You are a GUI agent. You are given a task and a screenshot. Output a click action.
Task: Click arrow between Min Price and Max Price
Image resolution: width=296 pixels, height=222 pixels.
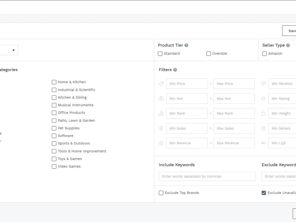210,84
